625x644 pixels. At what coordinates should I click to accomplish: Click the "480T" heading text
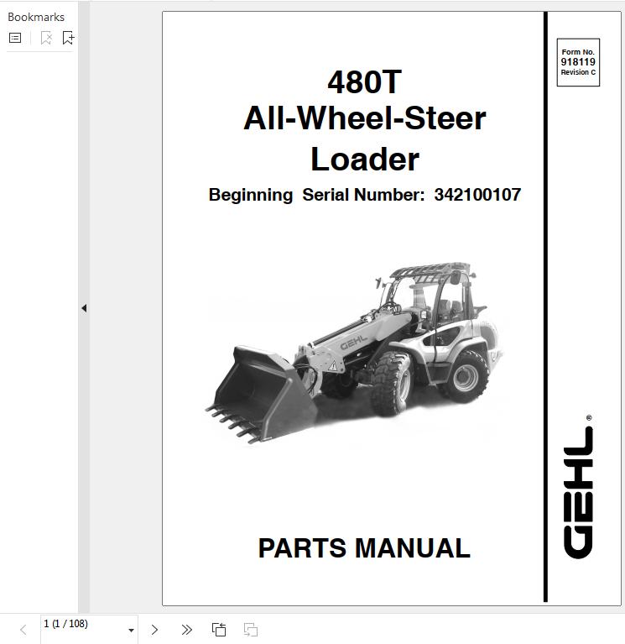coord(364,82)
